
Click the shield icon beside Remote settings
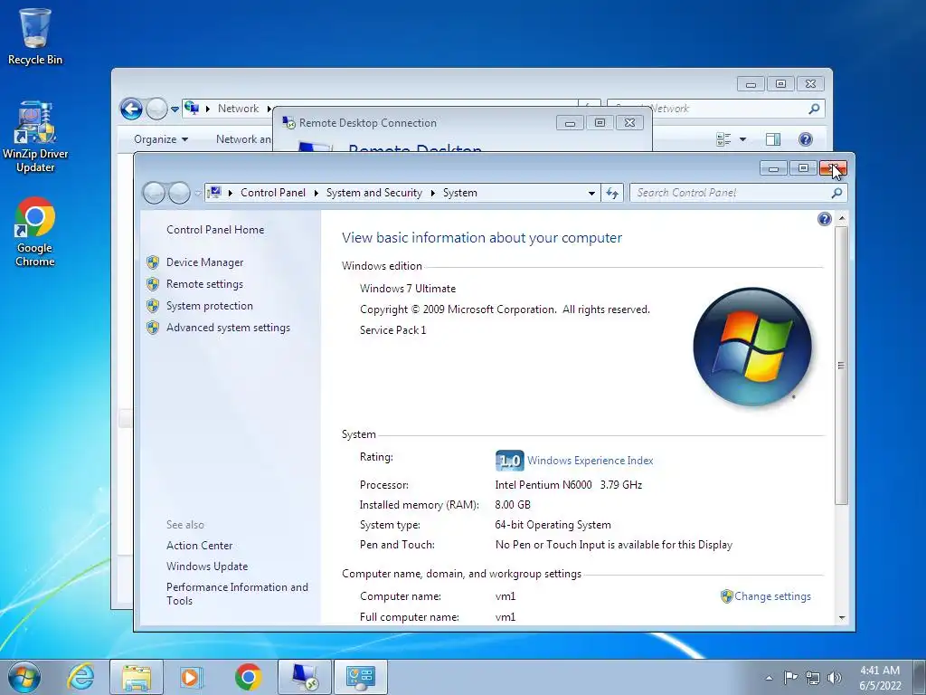(153, 284)
